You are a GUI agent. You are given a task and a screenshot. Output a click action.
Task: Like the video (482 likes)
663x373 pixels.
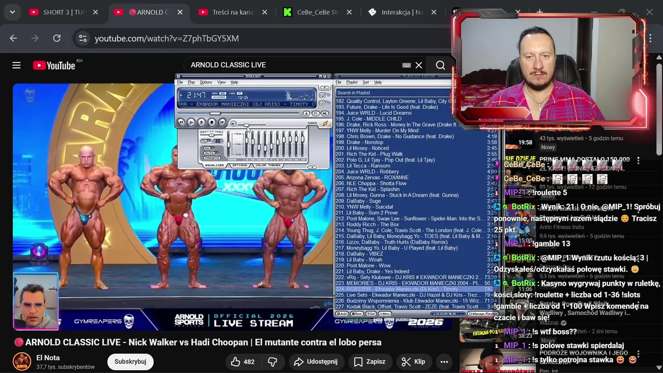pyautogui.click(x=242, y=362)
